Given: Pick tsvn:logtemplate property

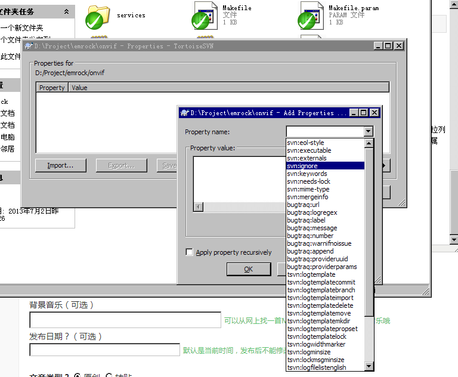Looking at the screenshot, I should (x=326, y=274).
